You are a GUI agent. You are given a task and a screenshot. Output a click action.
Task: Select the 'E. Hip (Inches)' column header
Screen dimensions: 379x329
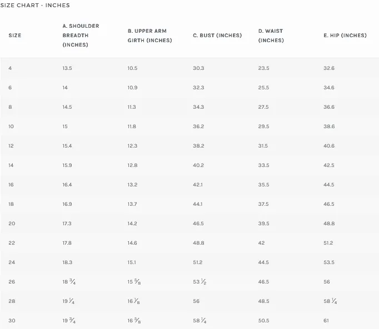[345, 36]
